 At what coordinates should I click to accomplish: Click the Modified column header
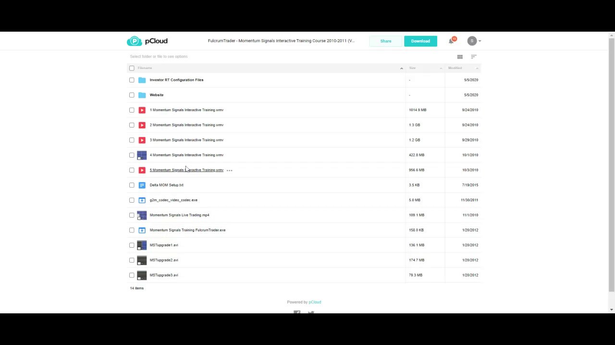pos(455,68)
